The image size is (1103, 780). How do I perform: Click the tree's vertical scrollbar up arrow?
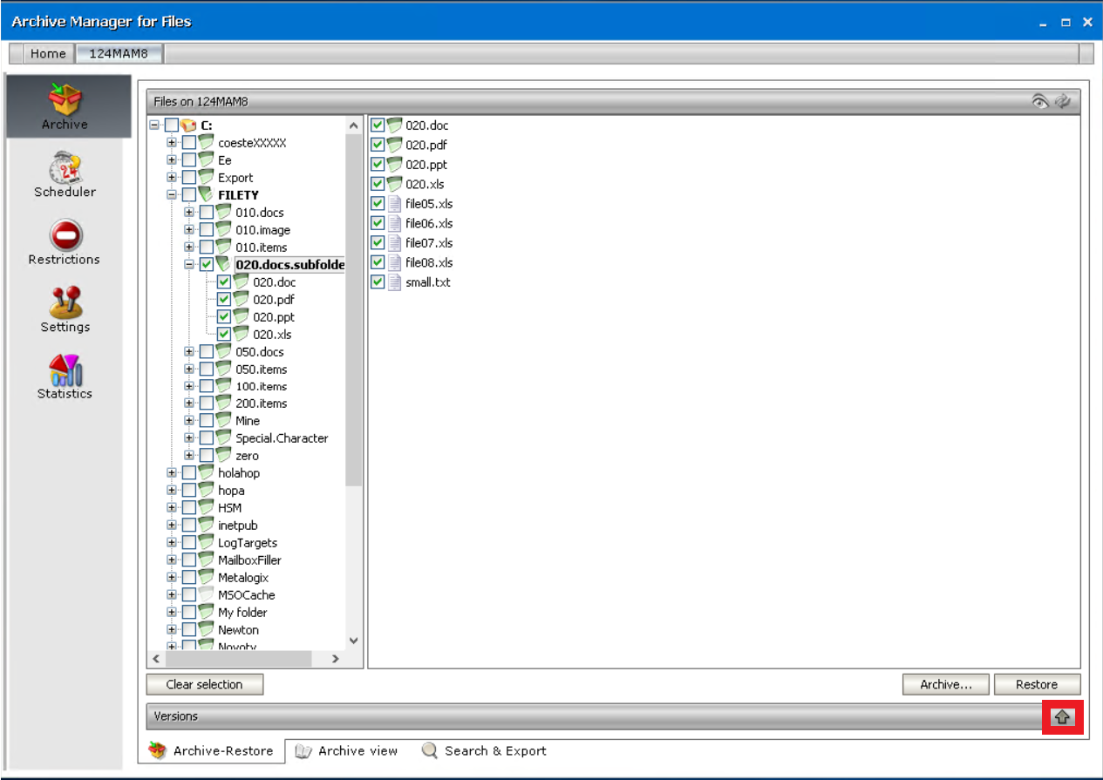click(x=353, y=125)
